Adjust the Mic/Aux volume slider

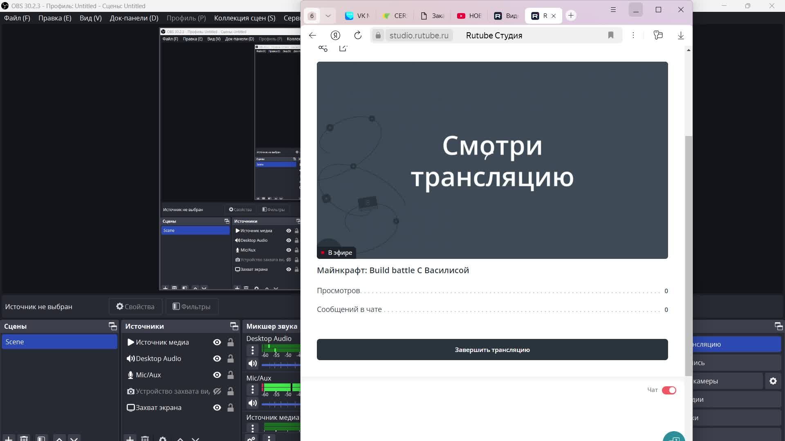pyautogui.click(x=281, y=404)
